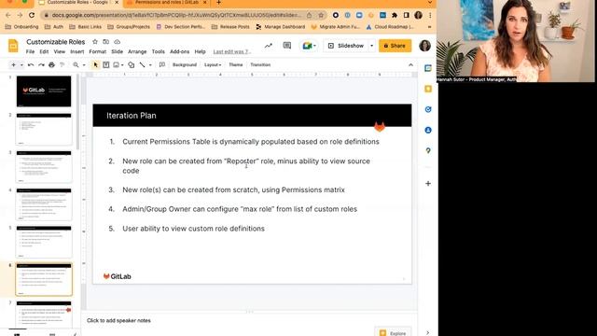Click the Chrome address bar URL
The height and width of the screenshot is (336, 597).
tap(177, 15)
